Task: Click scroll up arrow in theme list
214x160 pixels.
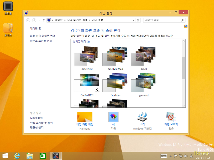Action: click(184, 41)
